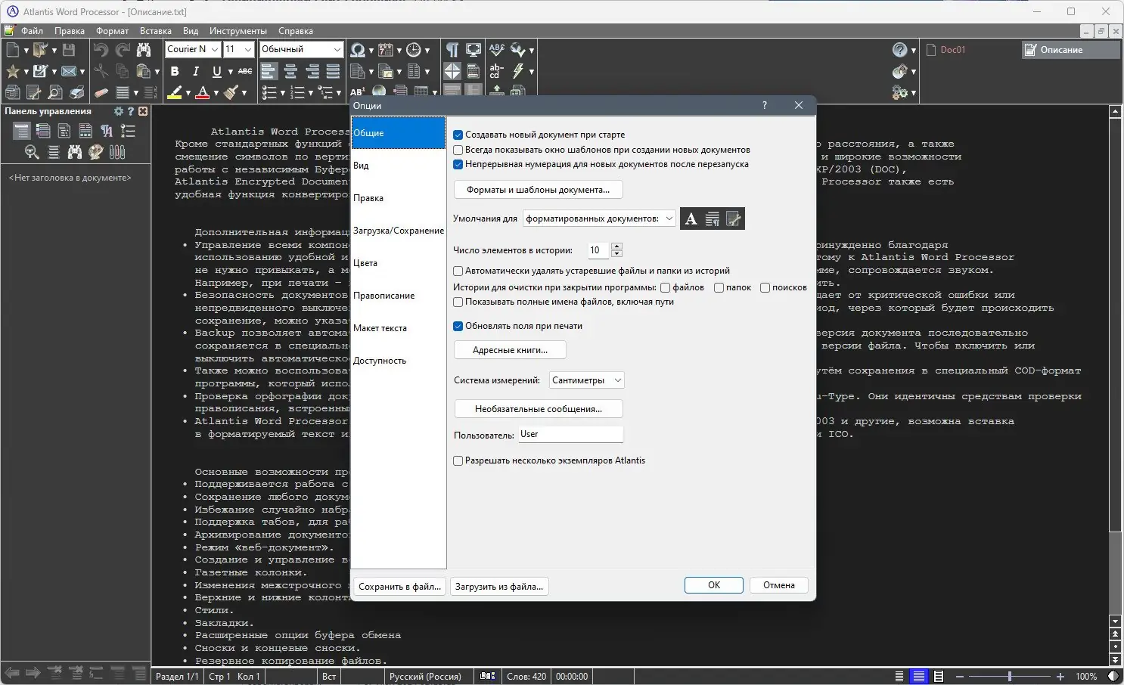
Task: Adjust the zoom slider in status bar
Action: pos(1011,677)
